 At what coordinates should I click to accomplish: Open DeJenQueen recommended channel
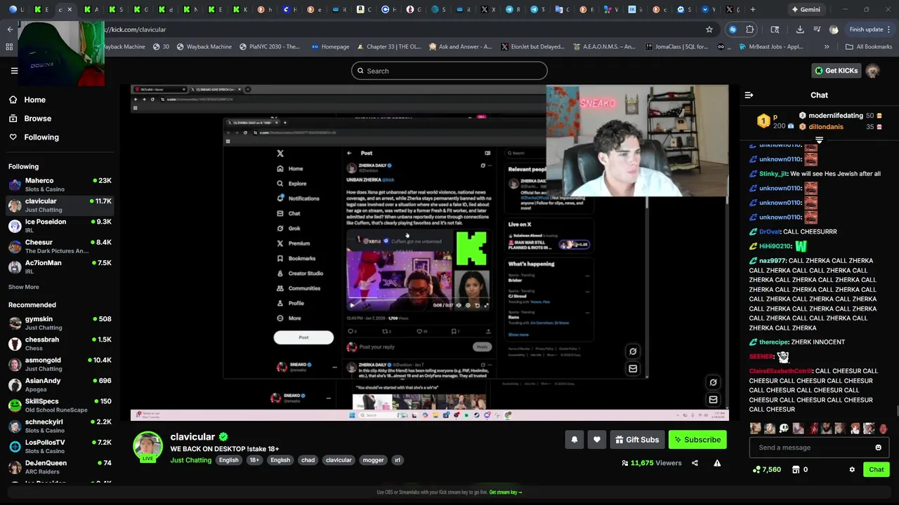click(60, 466)
